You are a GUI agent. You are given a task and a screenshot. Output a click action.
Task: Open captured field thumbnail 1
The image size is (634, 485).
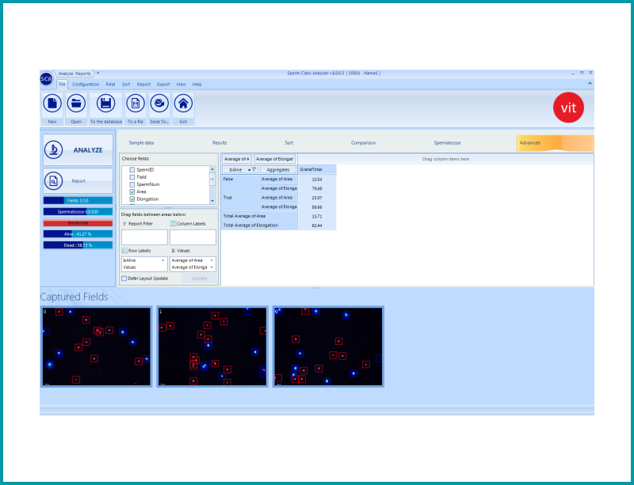pyautogui.click(x=212, y=347)
